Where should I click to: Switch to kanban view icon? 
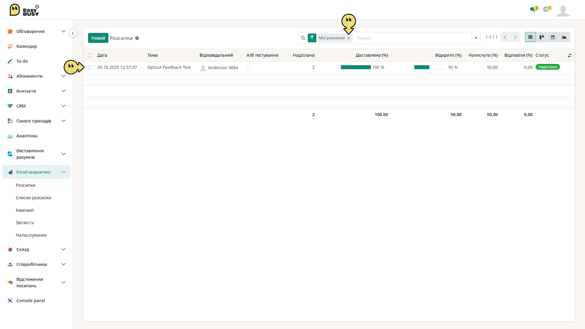click(541, 37)
